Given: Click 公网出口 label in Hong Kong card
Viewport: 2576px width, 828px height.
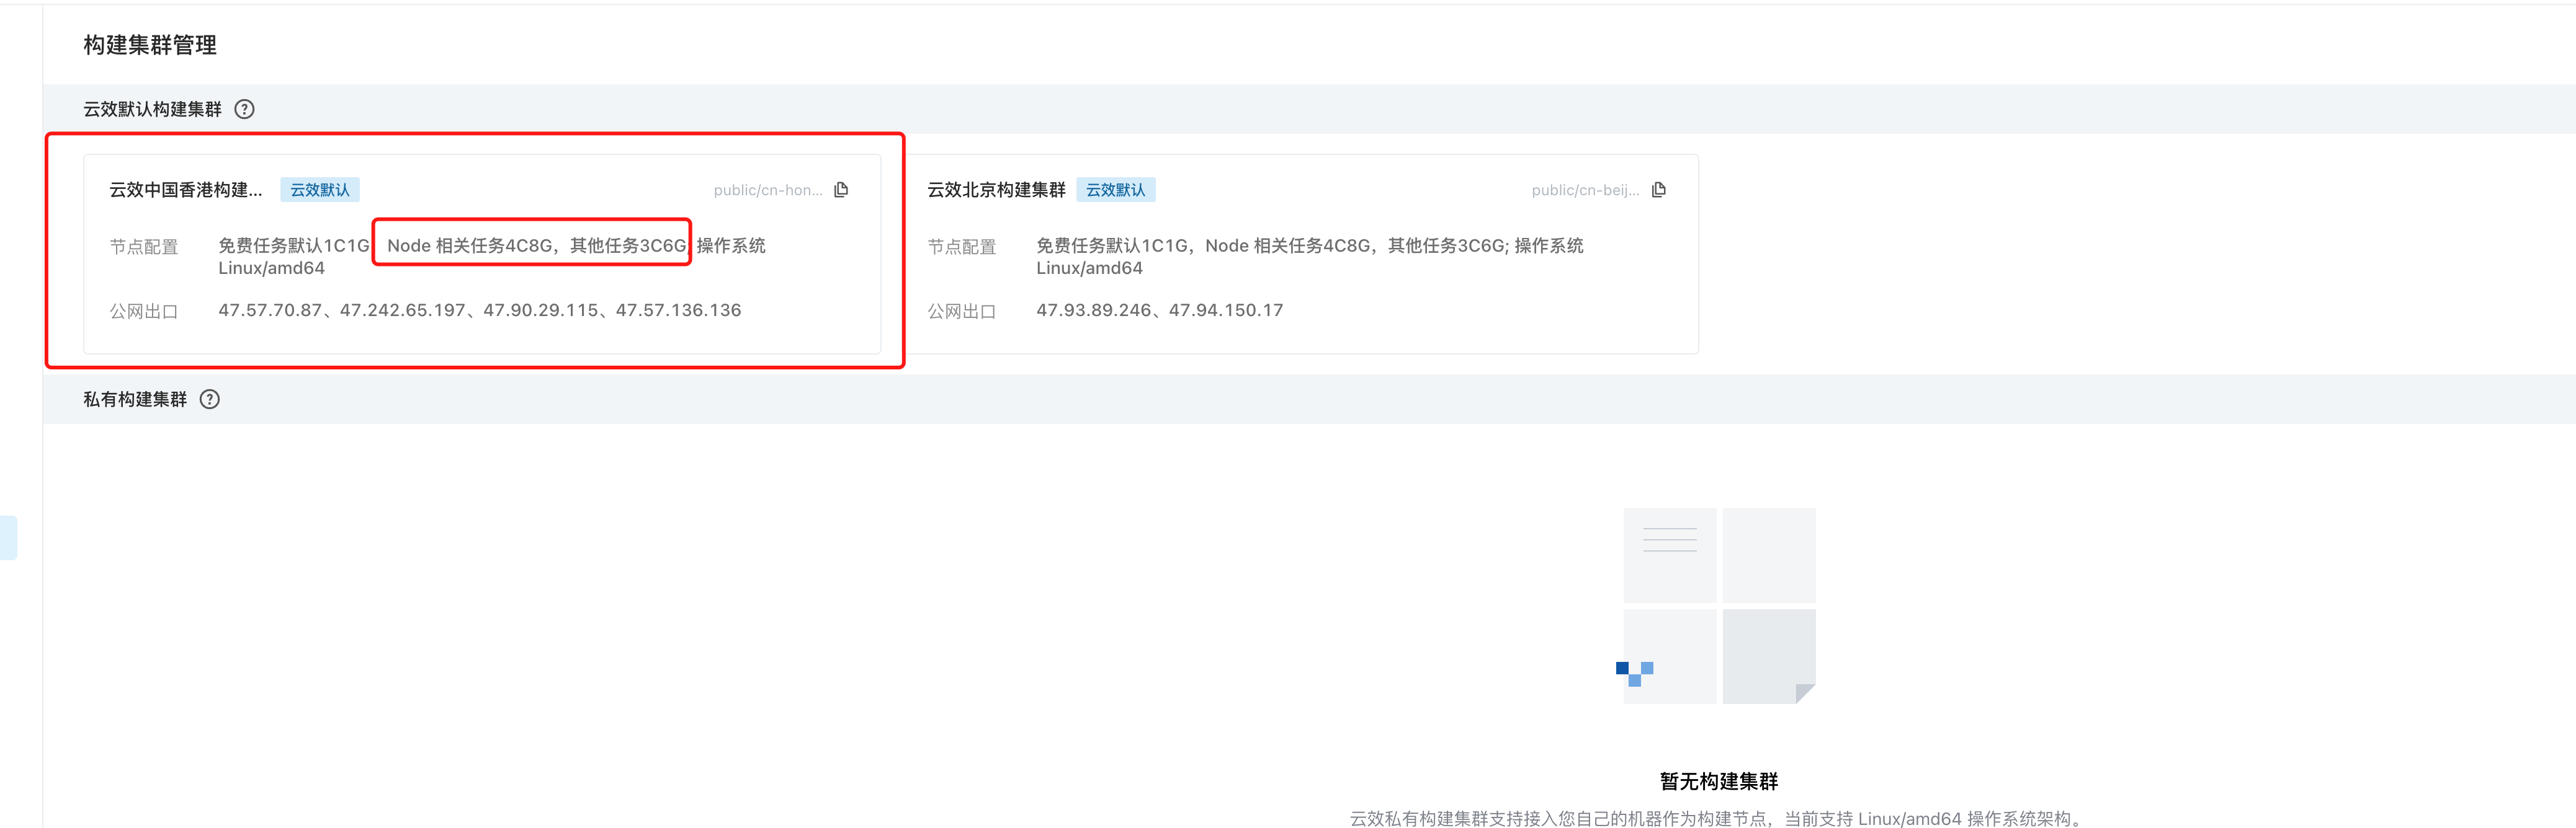Looking at the screenshot, I should [144, 312].
